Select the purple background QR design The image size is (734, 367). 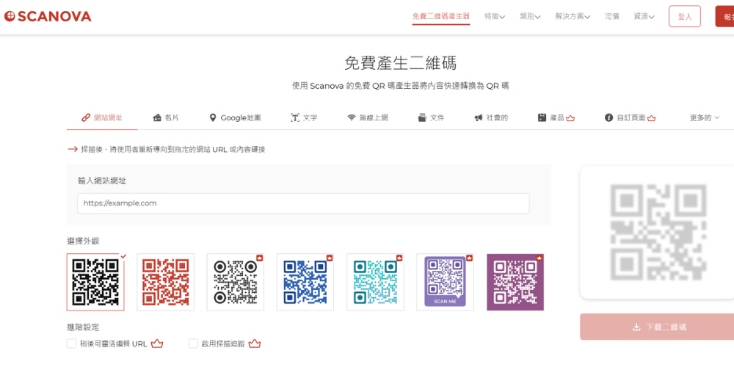coord(515,283)
